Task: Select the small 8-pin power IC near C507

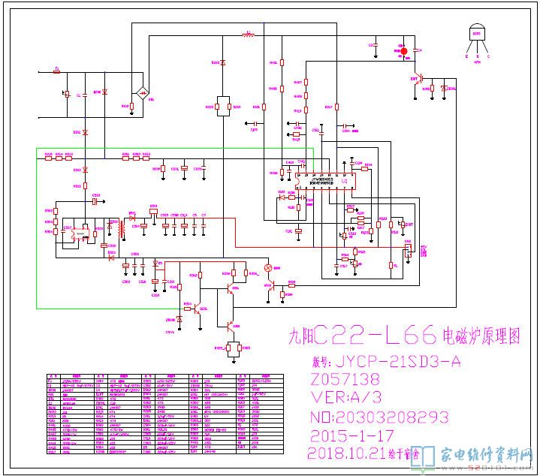Action: [80, 233]
